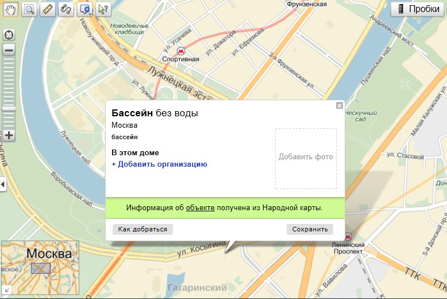Image resolution: width=447 pixels, height=299 pixels.
Task: Click the compass locate button
Action: [9, 36]
